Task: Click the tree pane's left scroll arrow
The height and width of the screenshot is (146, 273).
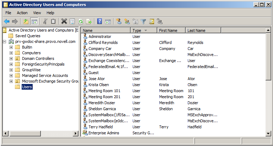Action: point(5,134)
